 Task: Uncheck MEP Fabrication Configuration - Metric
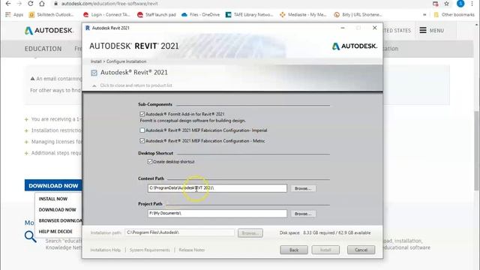point(142,141)
